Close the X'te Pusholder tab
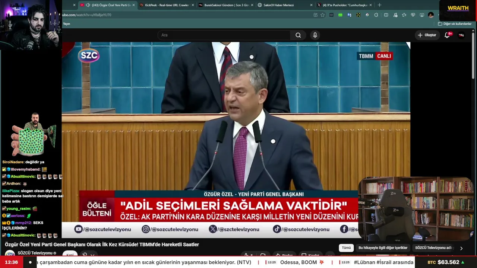 (370, 5)
